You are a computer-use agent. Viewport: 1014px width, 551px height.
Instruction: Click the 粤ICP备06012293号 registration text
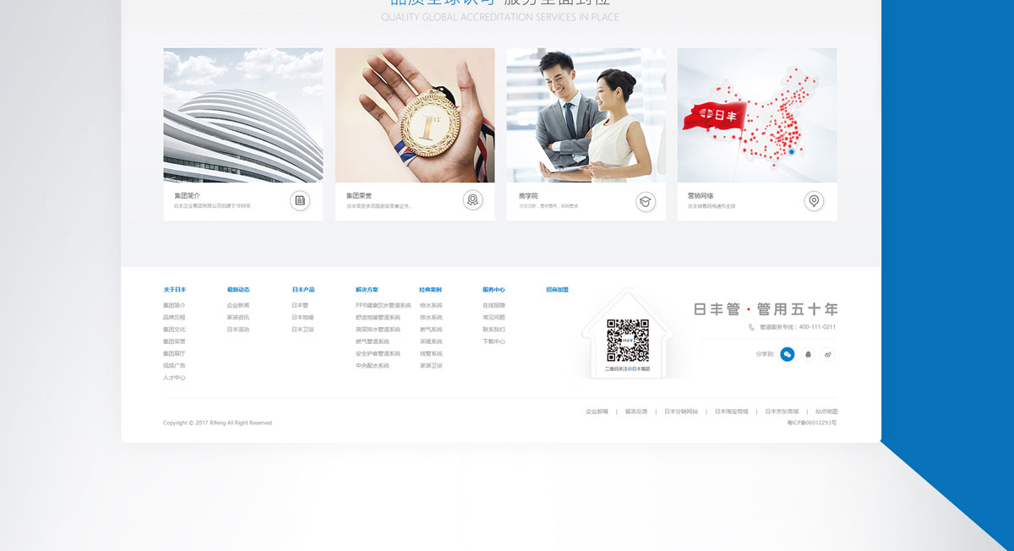[x=812, y=423]
